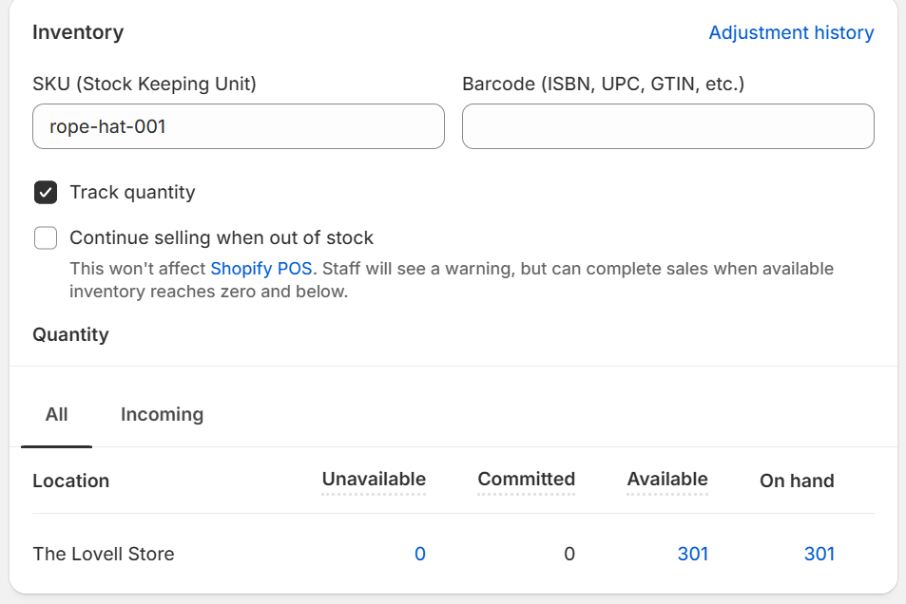Screen dimensions: 906x604
Task: Click the Track quantity label text
Action: pyautogui.click(x=132, y=193)
